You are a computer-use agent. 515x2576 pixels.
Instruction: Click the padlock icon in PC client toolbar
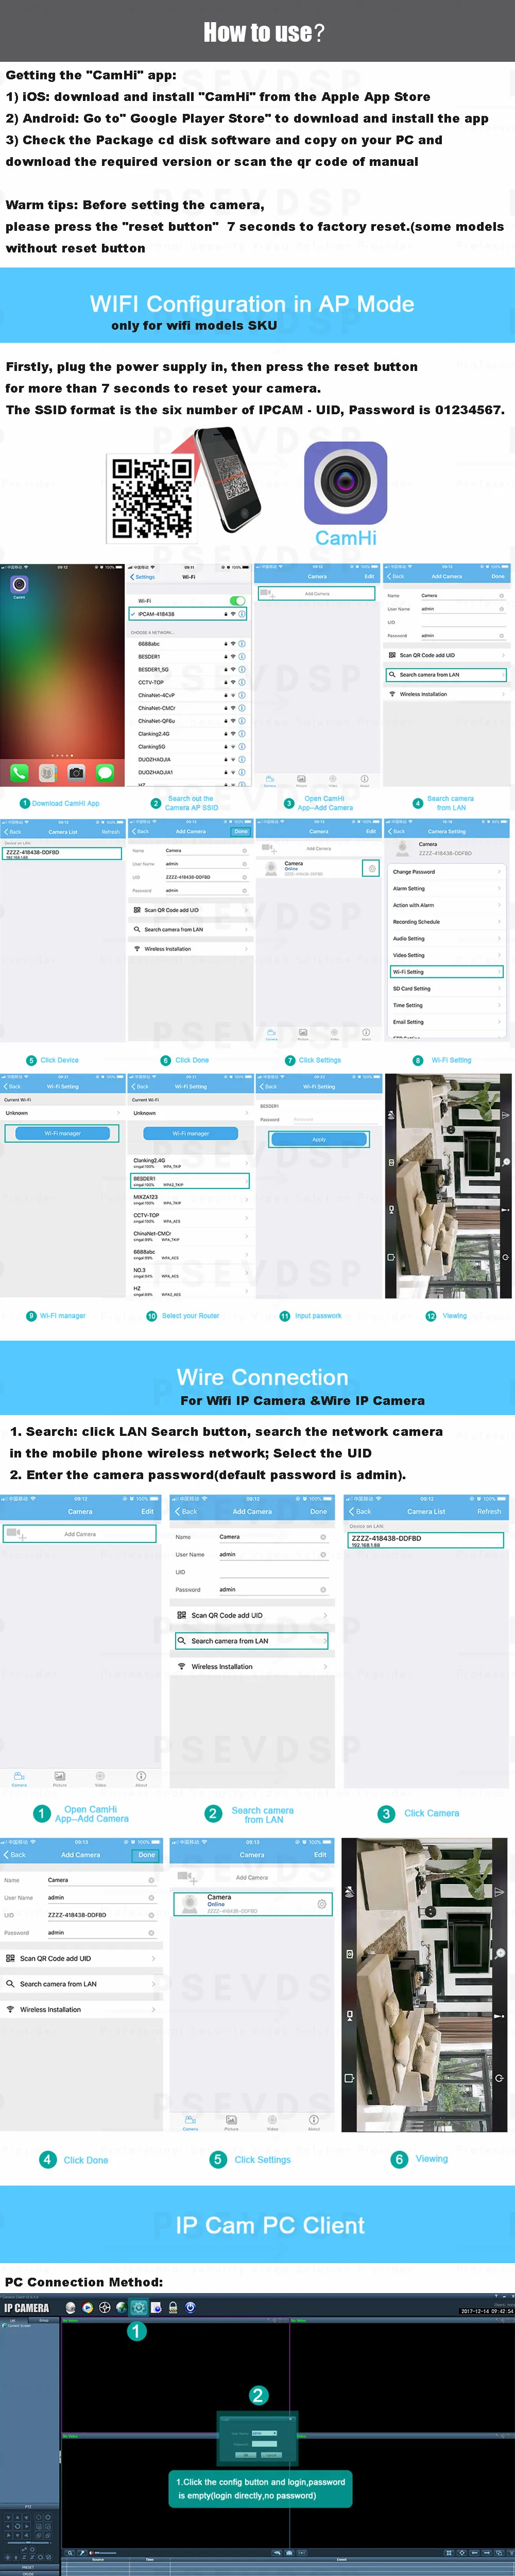point(173,2307)
